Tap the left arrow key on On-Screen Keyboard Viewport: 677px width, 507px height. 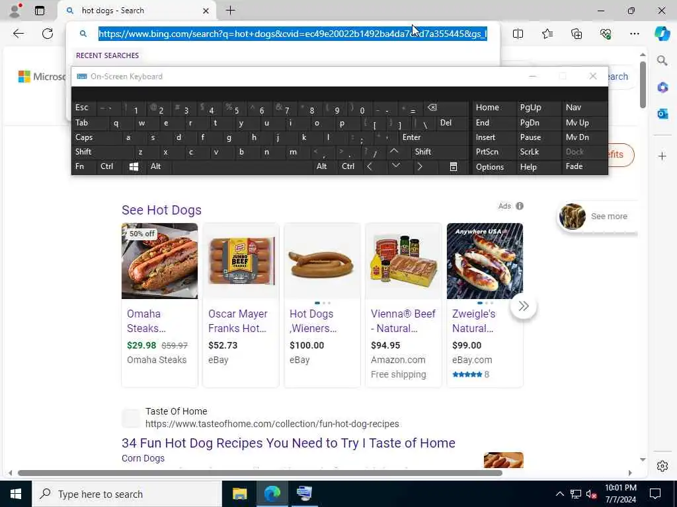tap(370, 167)
